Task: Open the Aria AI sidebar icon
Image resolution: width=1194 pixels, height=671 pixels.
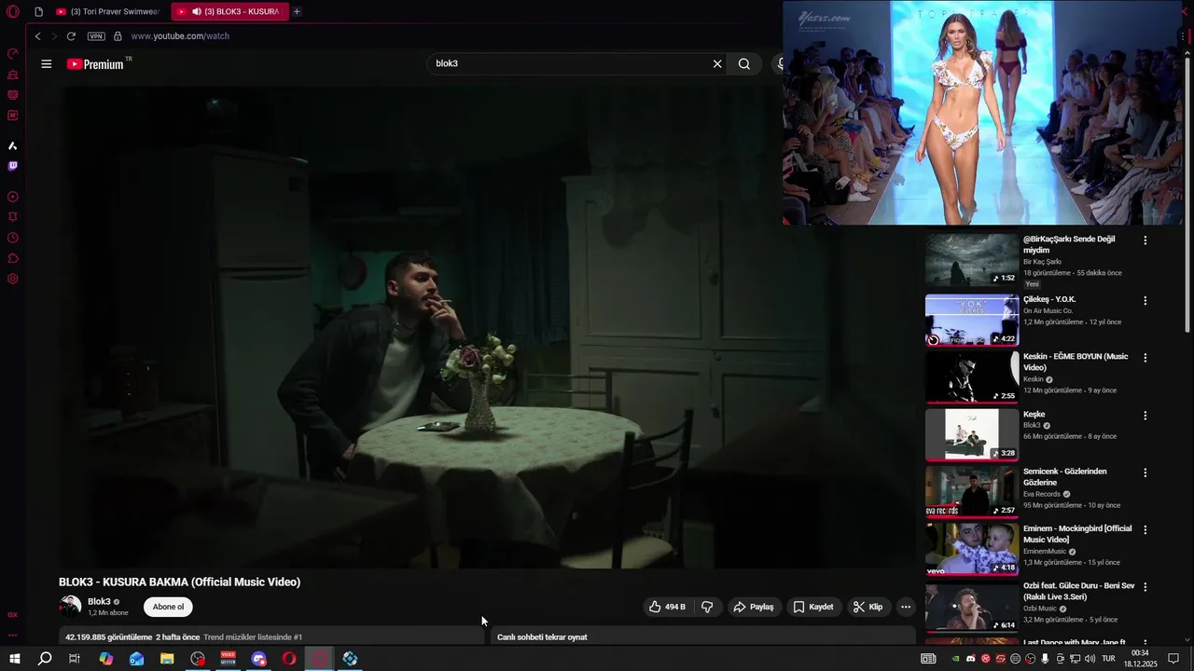Action: pyautogui.click(x=13, y=145)
